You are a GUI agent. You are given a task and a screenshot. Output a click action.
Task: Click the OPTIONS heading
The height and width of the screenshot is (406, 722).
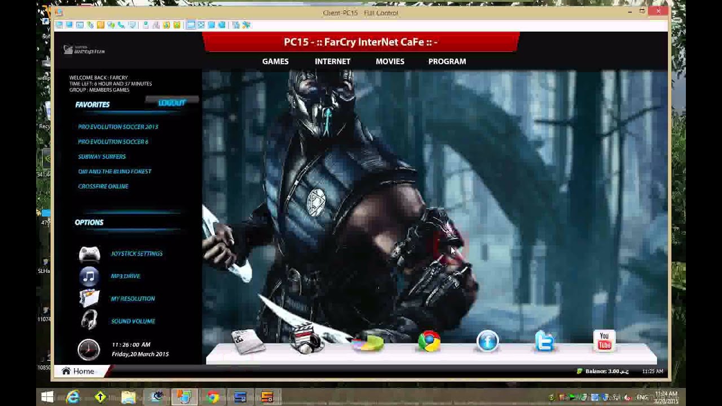89,222
